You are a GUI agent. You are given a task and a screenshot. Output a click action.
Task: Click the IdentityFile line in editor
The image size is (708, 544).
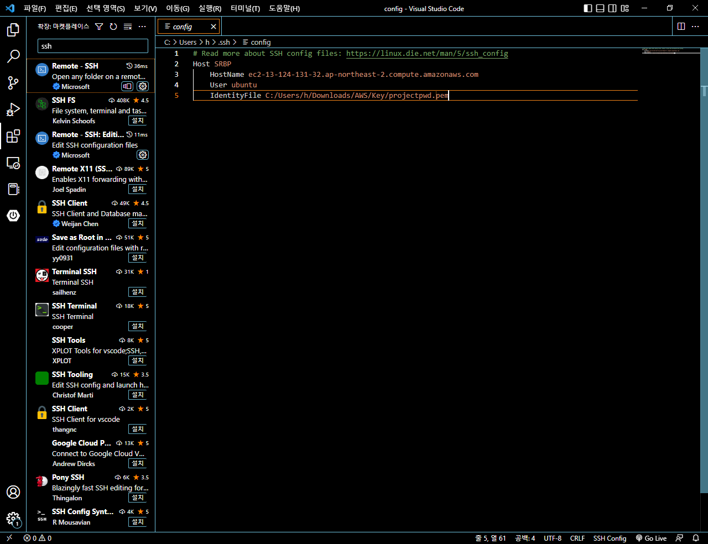tap(329, 96)
